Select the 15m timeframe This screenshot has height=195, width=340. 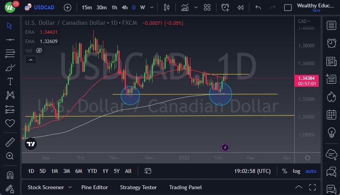point(87,8)
